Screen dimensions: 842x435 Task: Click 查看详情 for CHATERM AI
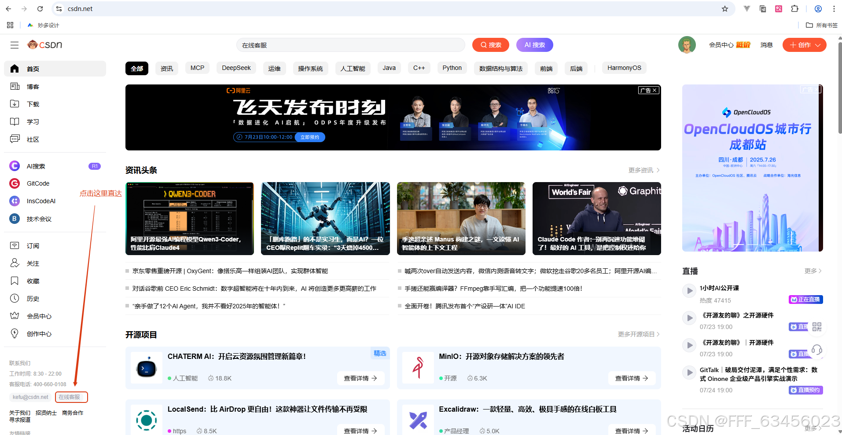[360, 378]
